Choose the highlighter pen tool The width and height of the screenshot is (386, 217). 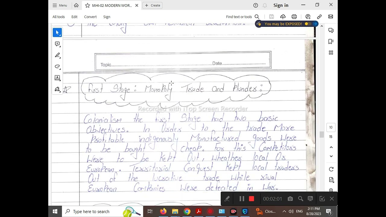[57, 55]
